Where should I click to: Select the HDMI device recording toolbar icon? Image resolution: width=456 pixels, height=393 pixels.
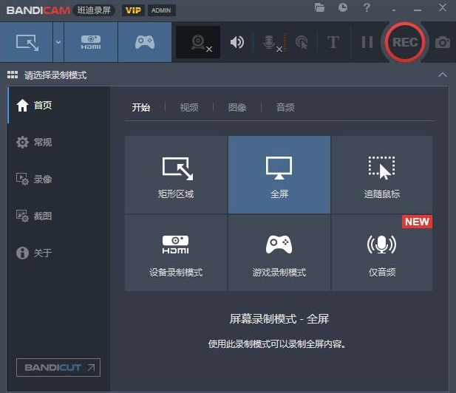pyautogui.click(x=91, y=42)
